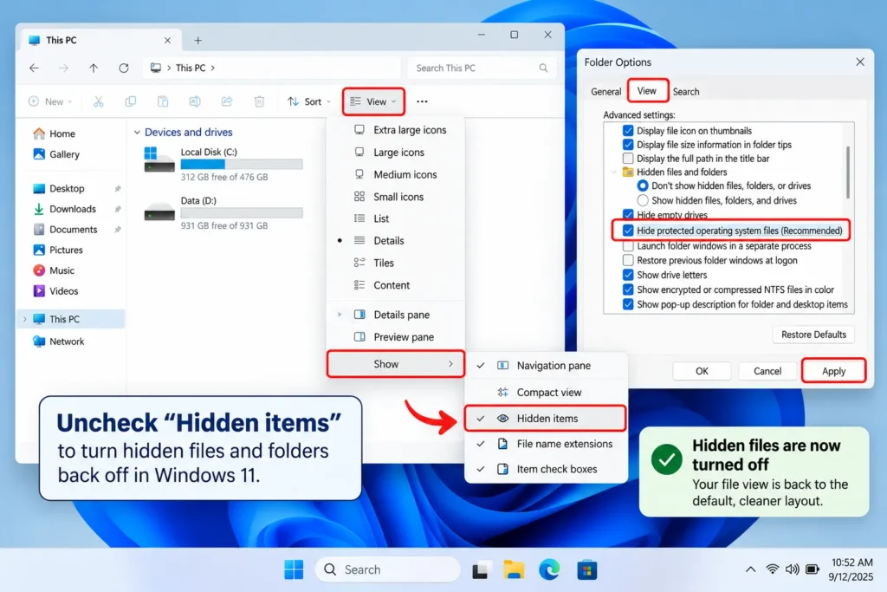Open the New dropdown

coord(50,101)
